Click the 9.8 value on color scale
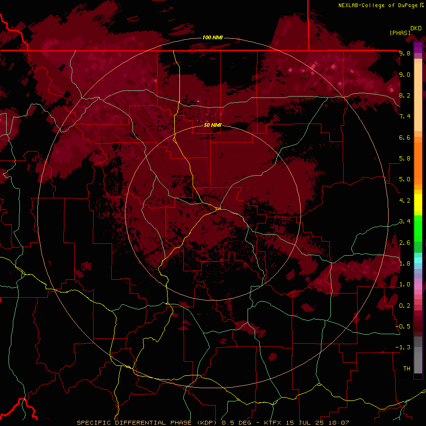This screenshot has height=426, width=426. (x=405, y=53)
